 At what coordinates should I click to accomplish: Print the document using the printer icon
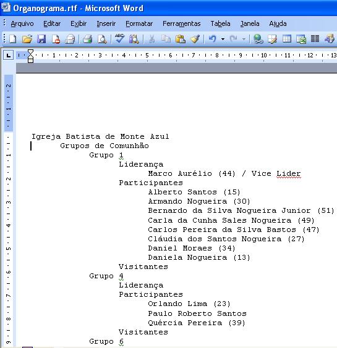[87, 39]
